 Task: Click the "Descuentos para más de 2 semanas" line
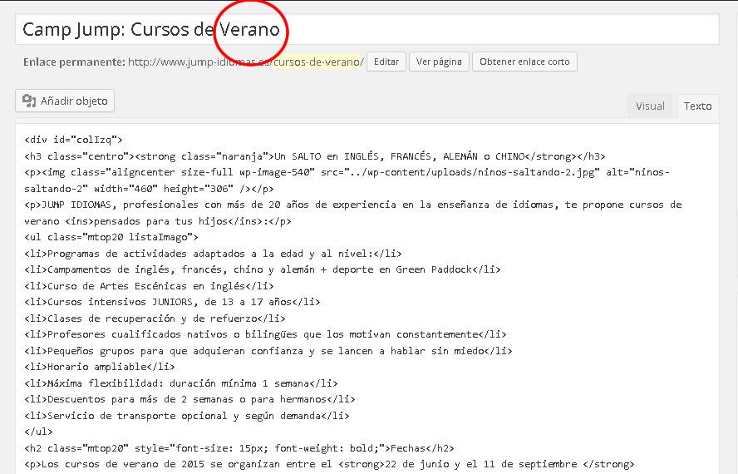point(189,399)
